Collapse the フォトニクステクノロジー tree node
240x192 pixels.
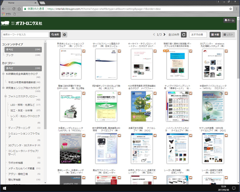(6, 96)
